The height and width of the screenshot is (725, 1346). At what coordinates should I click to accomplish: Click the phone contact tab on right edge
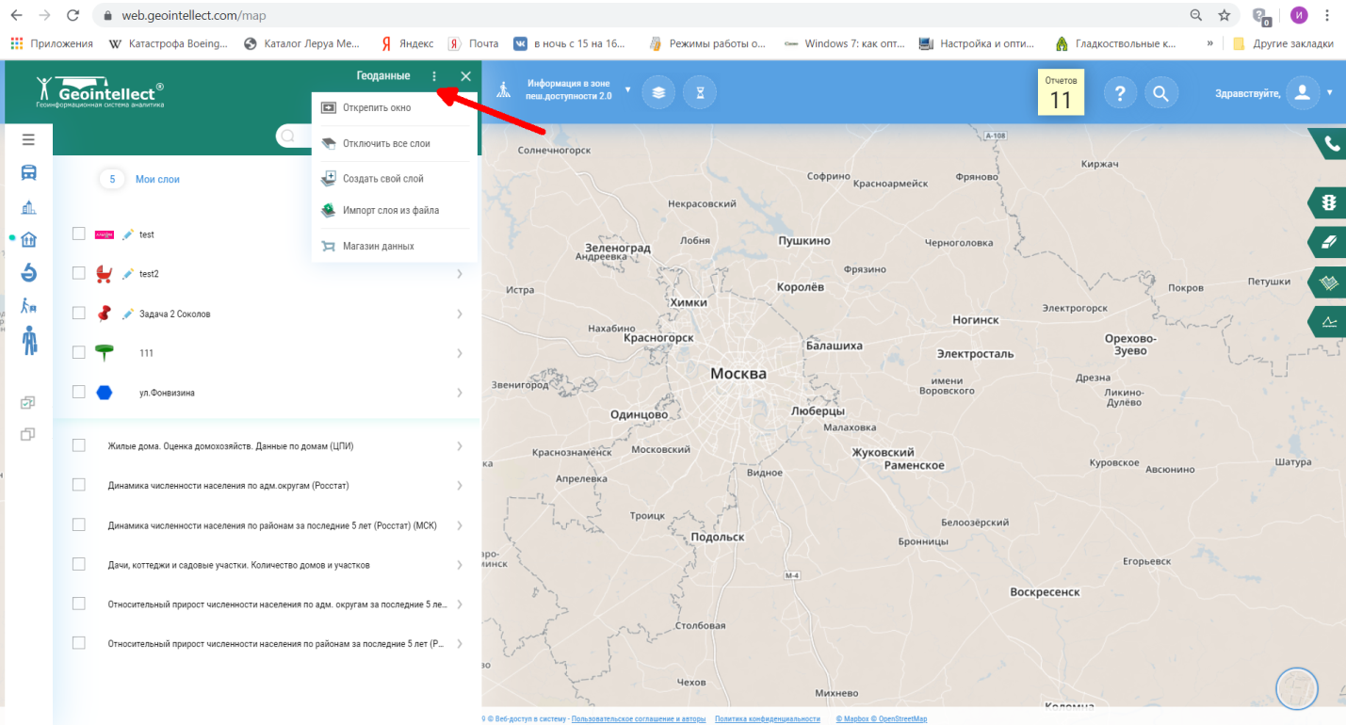[x=1329, y=144]
